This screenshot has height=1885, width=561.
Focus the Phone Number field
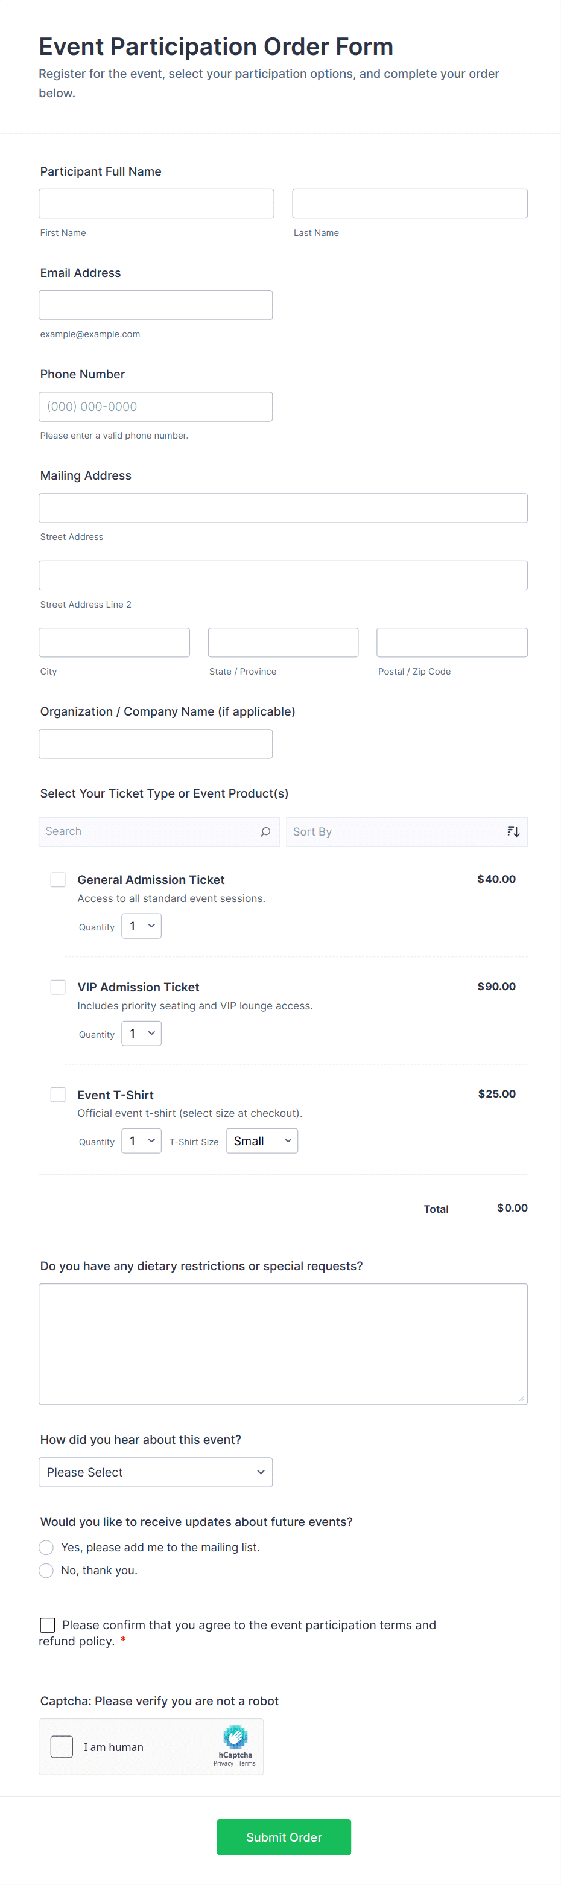tap(155, 406)
